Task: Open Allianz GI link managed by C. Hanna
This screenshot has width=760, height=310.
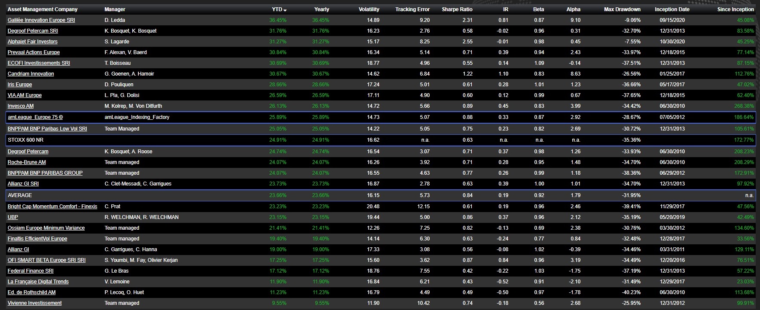Action: pyautogui.click(x=18, y=249)
